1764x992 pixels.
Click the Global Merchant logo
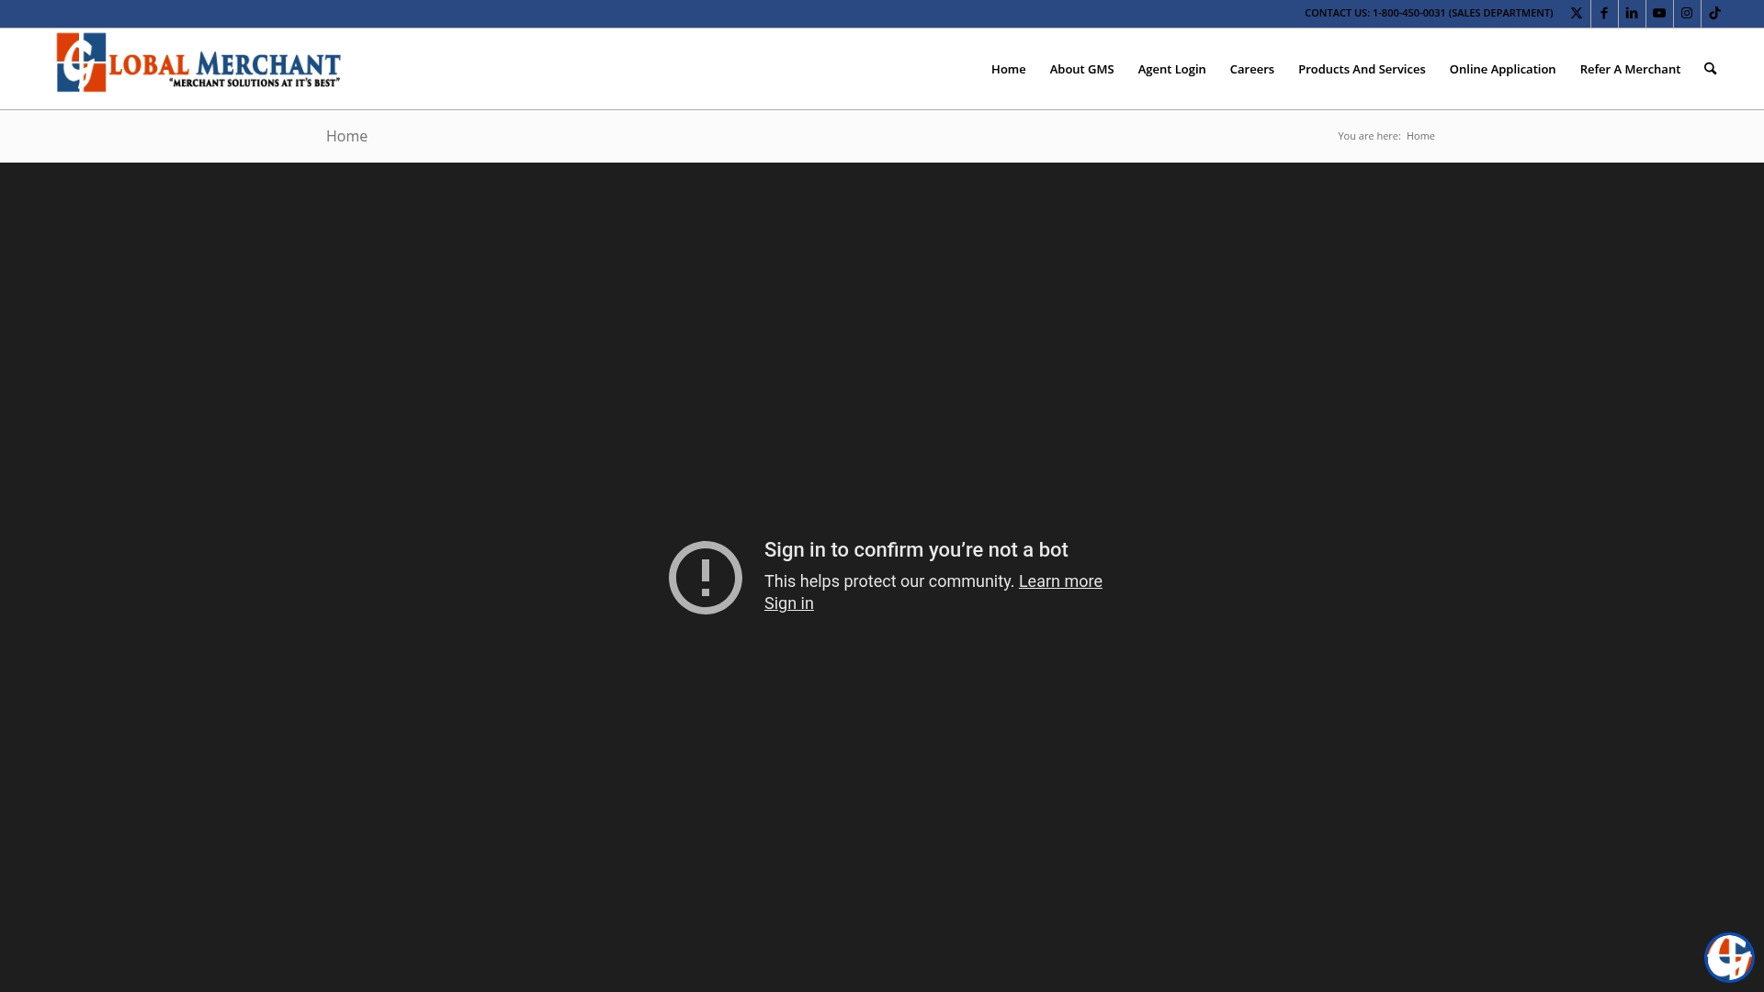pyautogui.click(x=198, y=62)
